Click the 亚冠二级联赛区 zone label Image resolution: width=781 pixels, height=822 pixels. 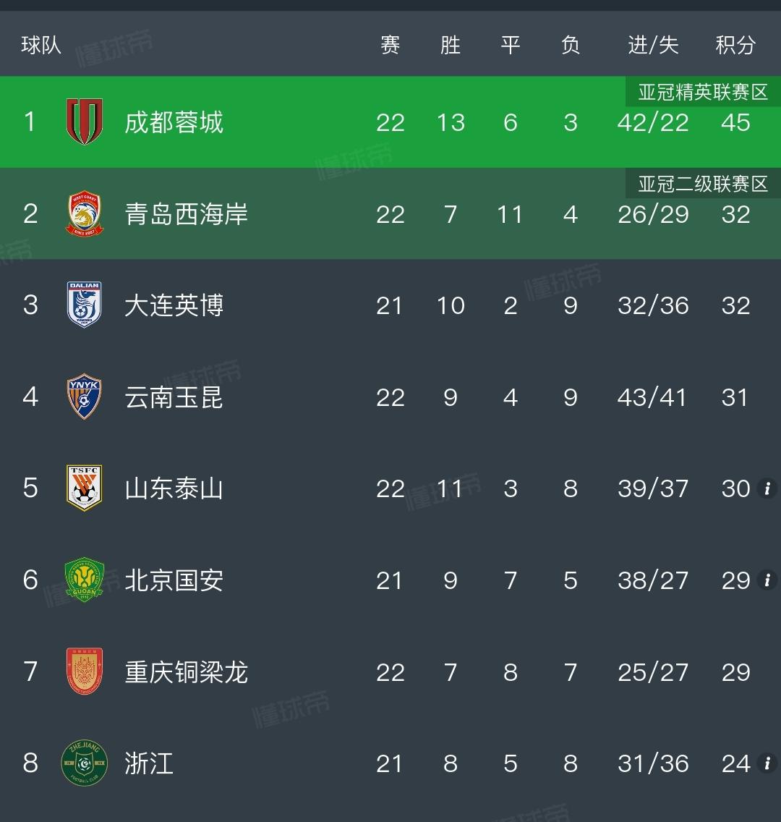703,184
